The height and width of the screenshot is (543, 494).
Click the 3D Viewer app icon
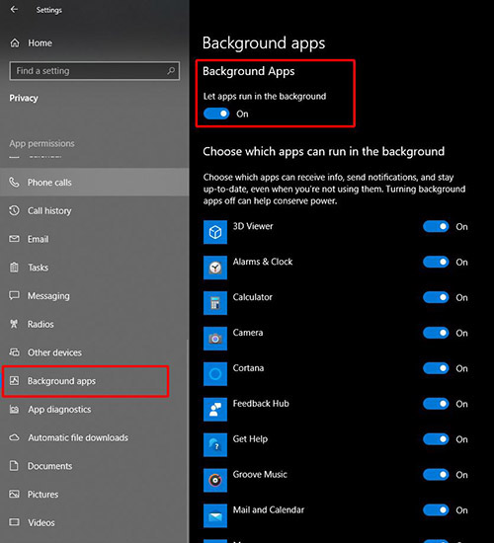[x=215, y=232]
